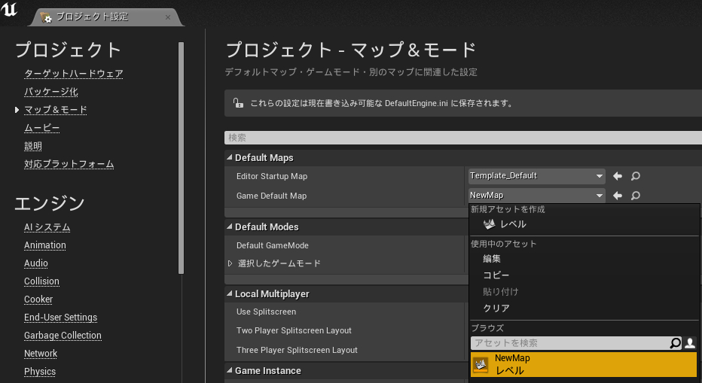
Task: Open Garbage Collection settings
Action: 63,335
